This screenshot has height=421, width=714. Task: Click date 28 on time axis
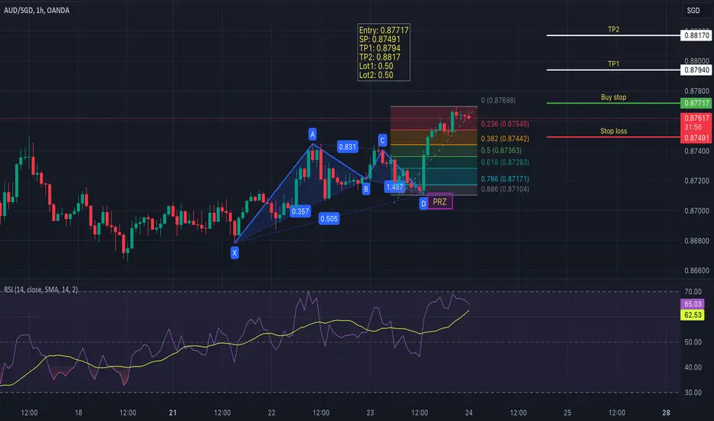click(x=667, y=413)
